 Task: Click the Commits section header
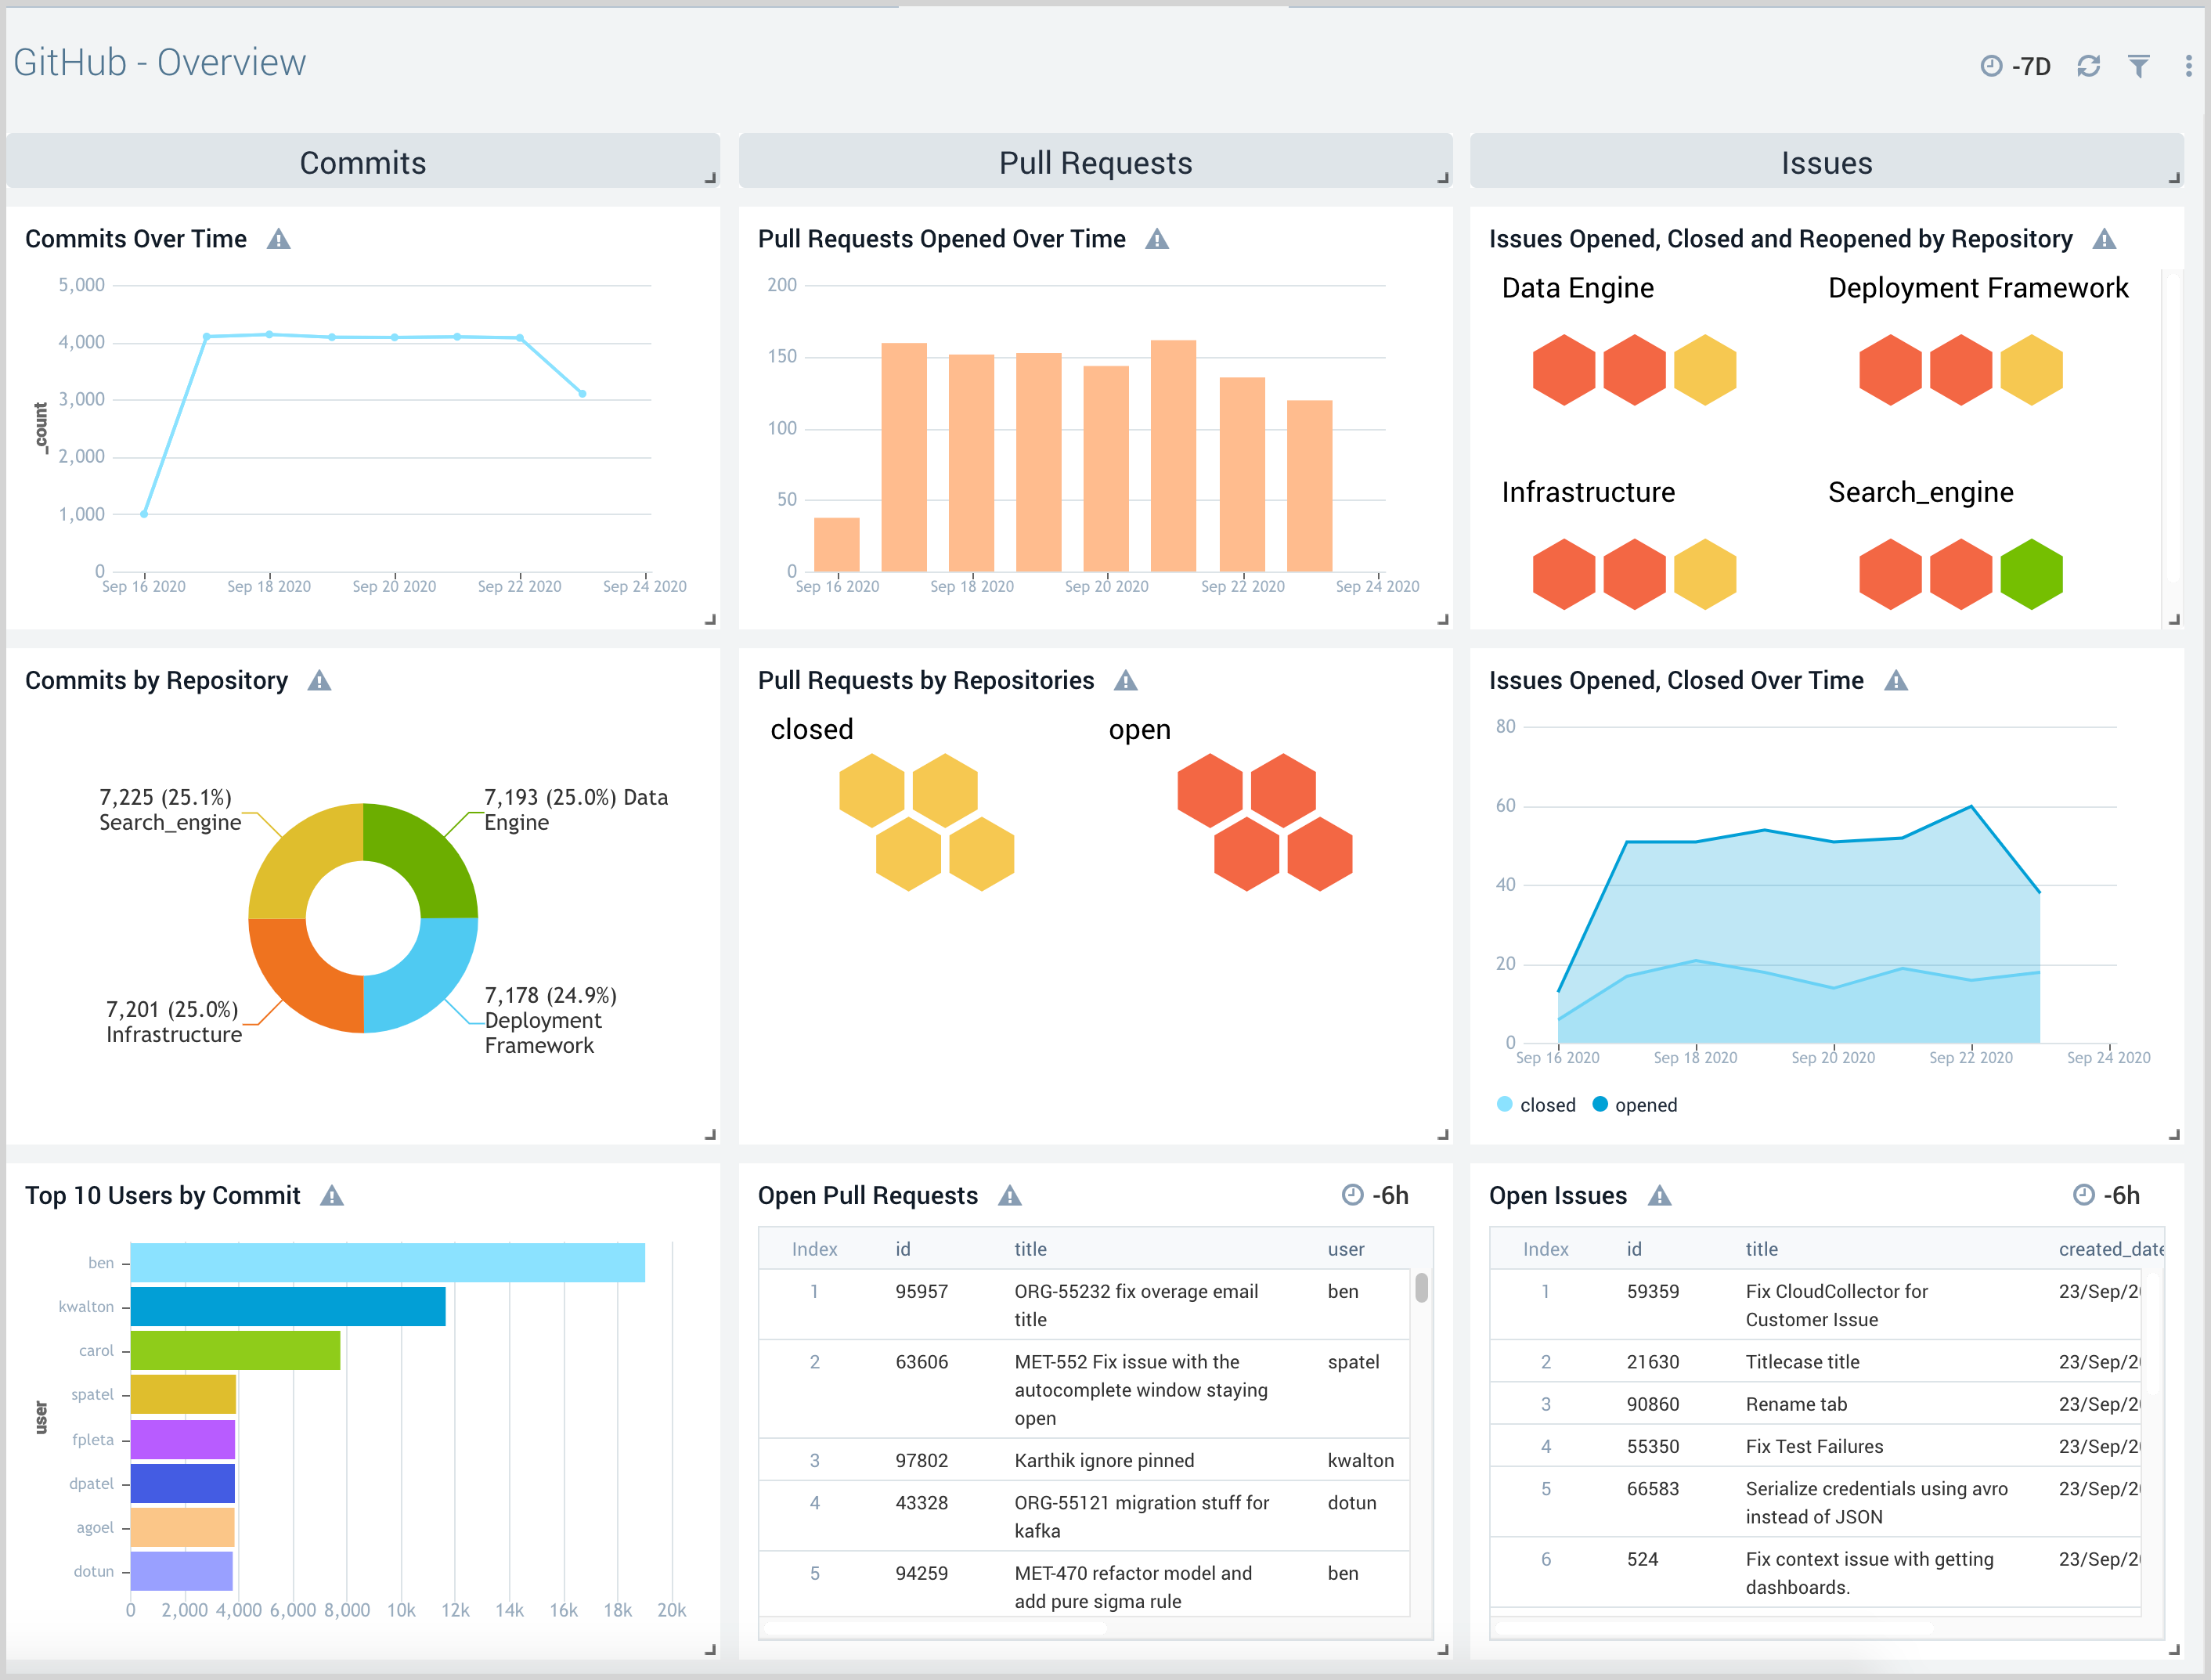tap(362, 162)
